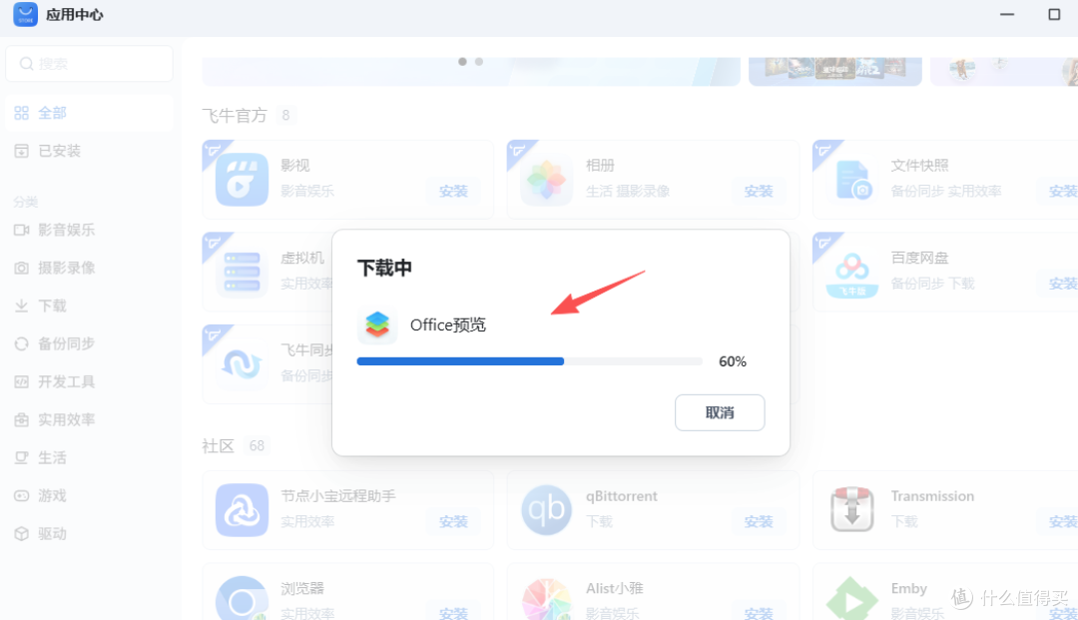Install 节点小宝远程助手
Screen dimensions: 1078x620
454,522
